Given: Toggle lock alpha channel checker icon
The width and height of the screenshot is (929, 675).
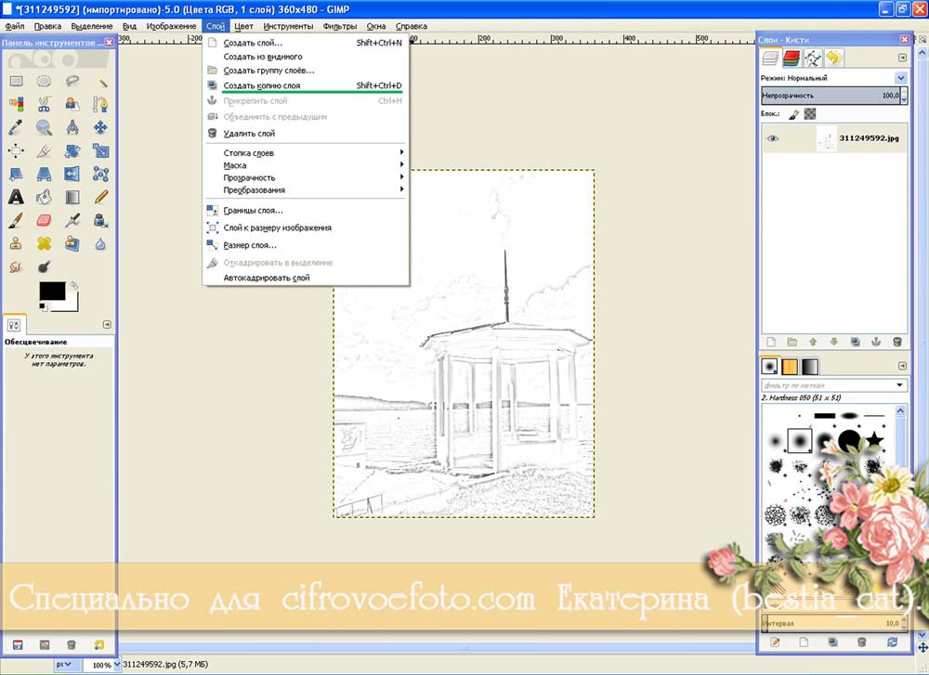Looking at the screenshot, I should click(809, 114).
